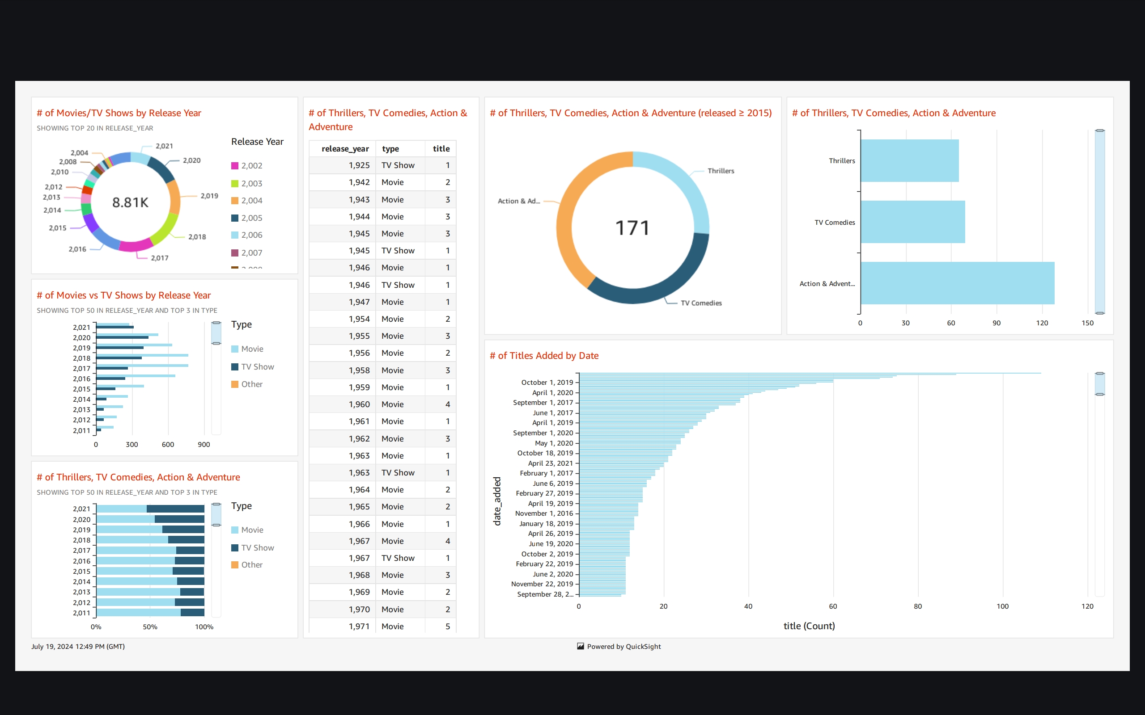Select the 1,971 release year cell

click(x=343, y=626)
